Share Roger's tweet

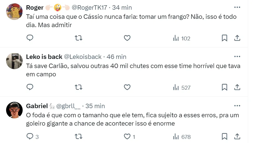pos(237,38)
